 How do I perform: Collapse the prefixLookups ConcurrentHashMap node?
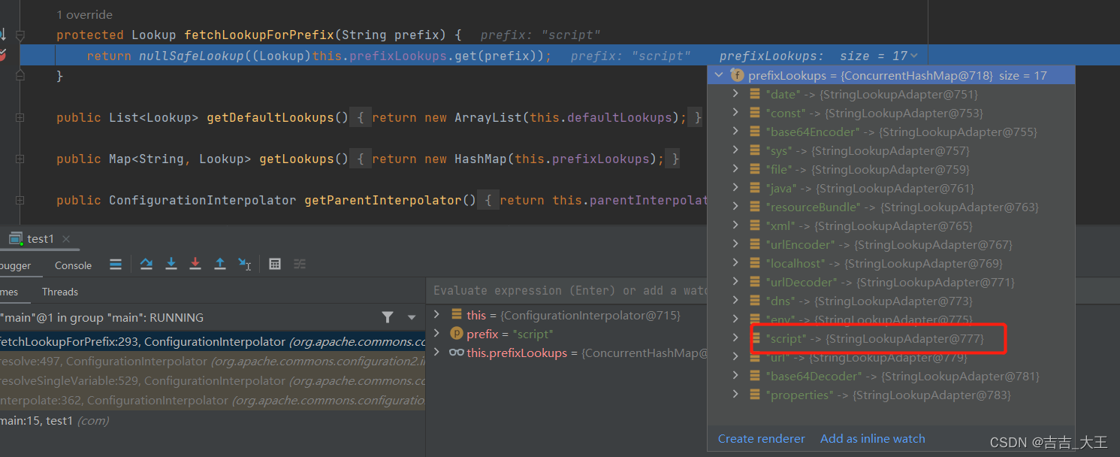click(719, 75)
